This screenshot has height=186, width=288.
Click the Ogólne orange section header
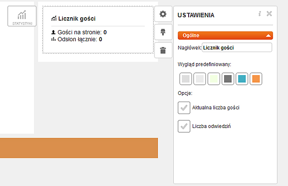[226, 35]
